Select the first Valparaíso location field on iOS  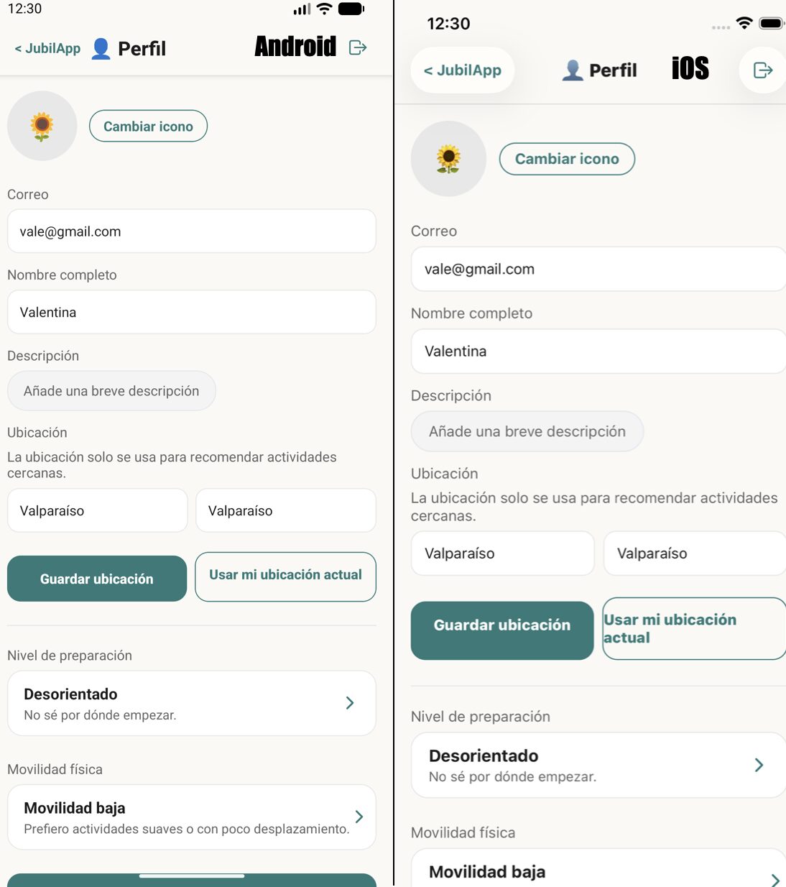click(501, 553)
